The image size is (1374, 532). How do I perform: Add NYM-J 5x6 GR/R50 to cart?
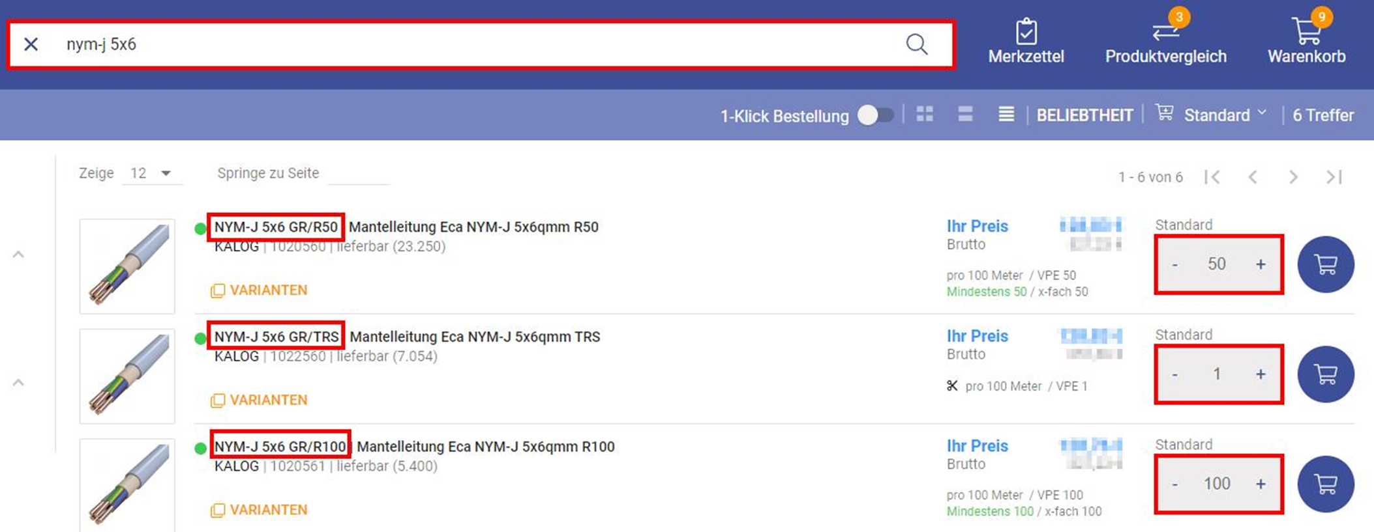click(x=1325, y=264)
